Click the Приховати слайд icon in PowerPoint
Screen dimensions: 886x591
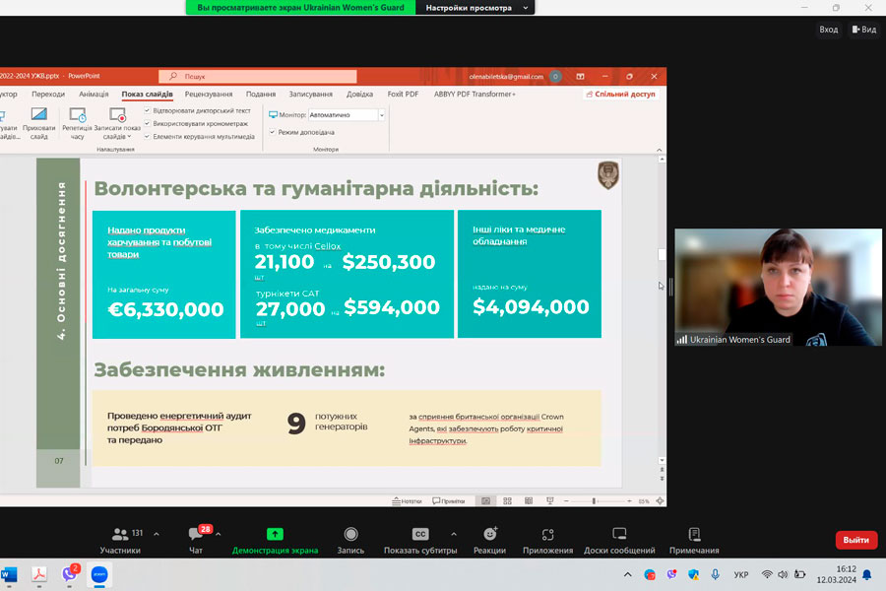point(39,115)
